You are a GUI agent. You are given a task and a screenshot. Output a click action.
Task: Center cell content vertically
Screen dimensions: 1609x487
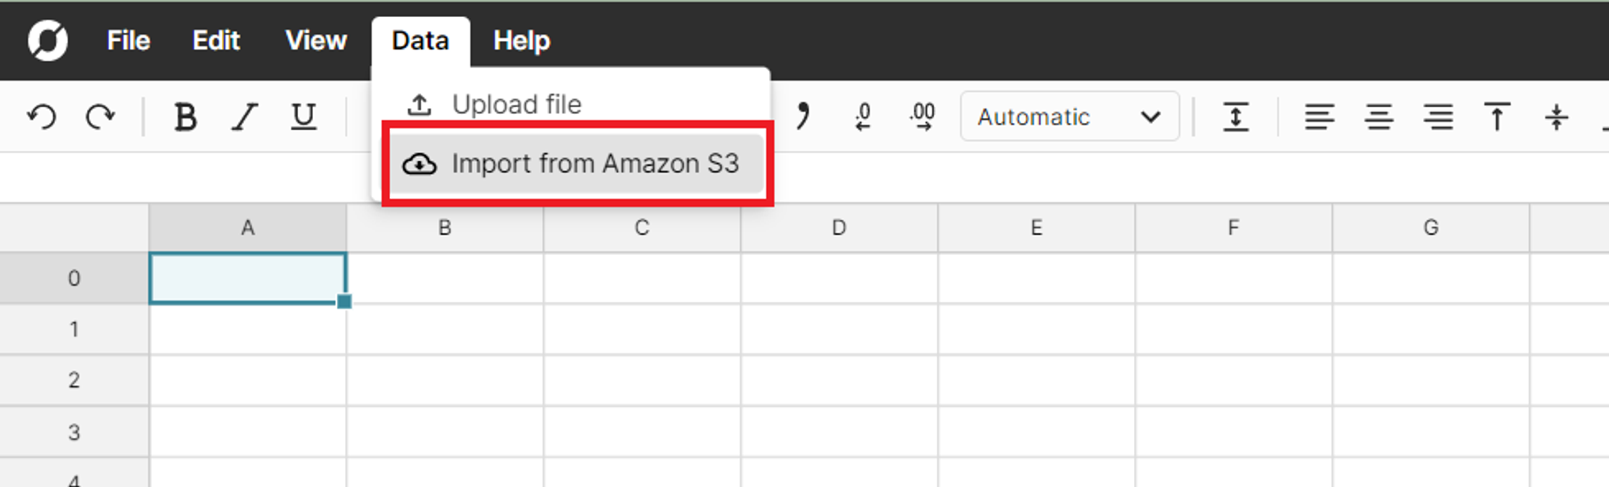[1556, 116]
